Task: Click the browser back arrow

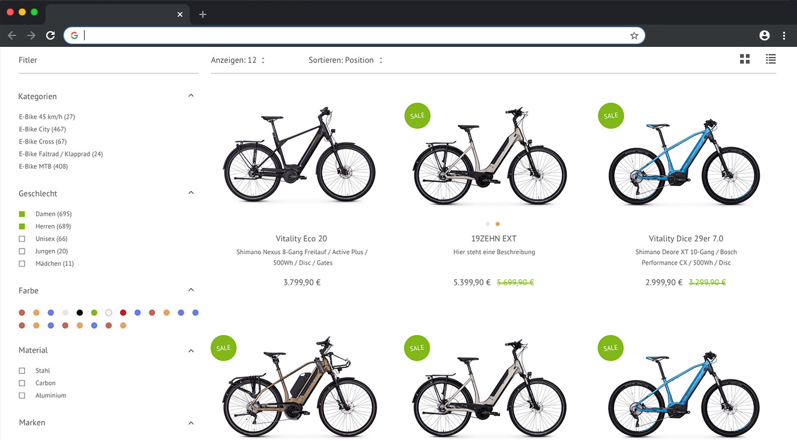Action: tap(12, 36)
